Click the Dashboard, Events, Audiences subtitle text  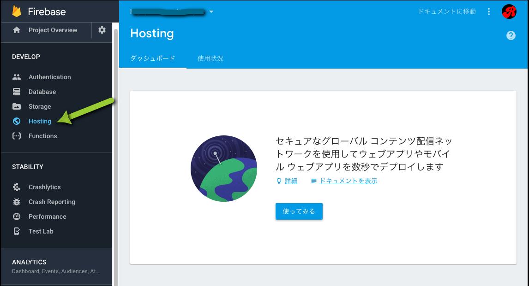click(x=56, y=271)
